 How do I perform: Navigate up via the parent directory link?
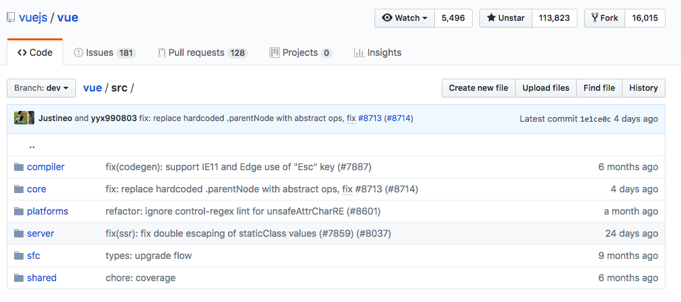pos(32,145)
